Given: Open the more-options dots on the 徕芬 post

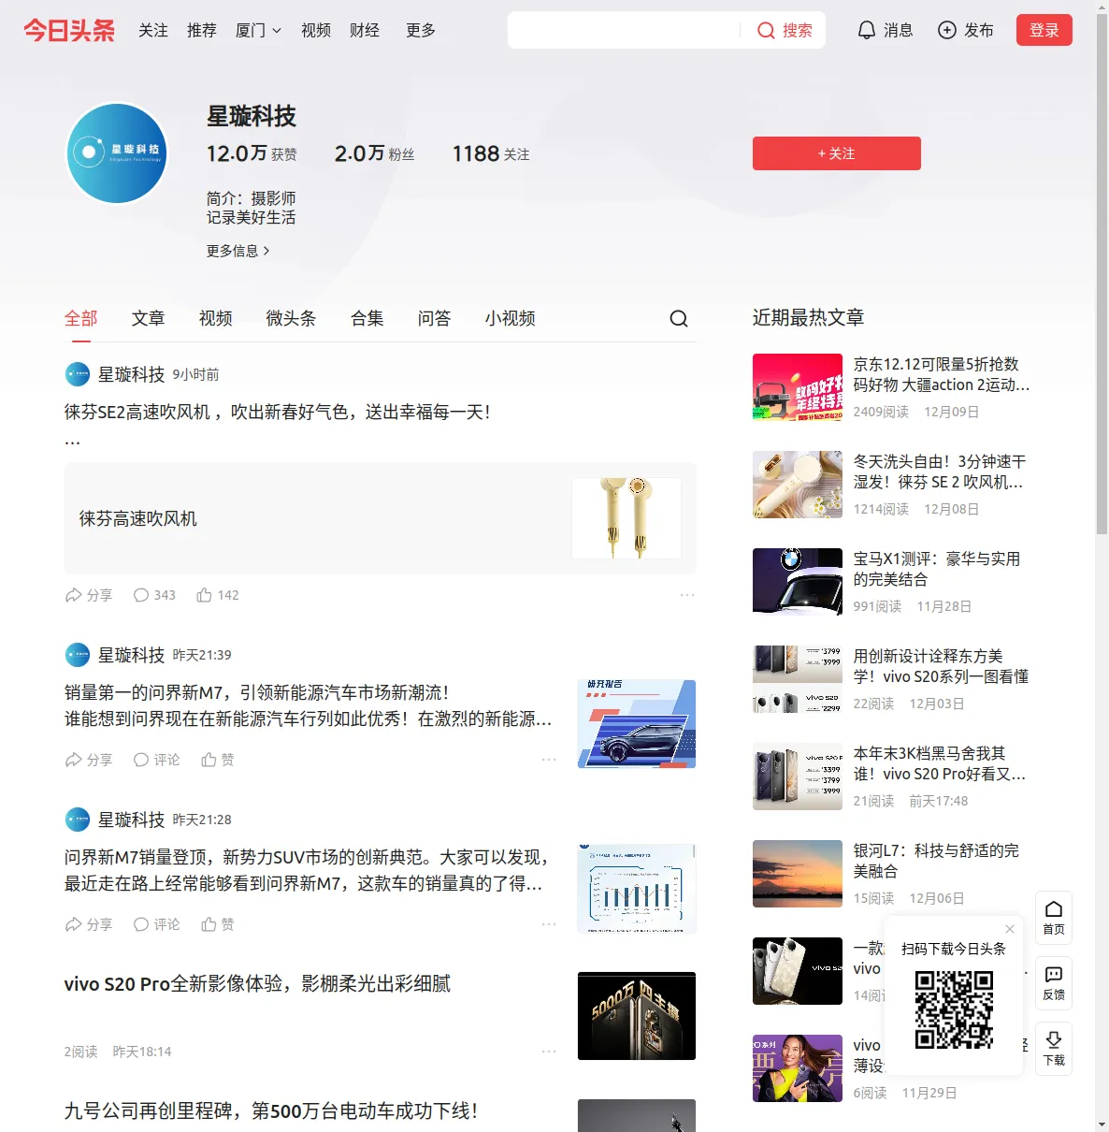Looking at the screenshot, I should 687,595.
